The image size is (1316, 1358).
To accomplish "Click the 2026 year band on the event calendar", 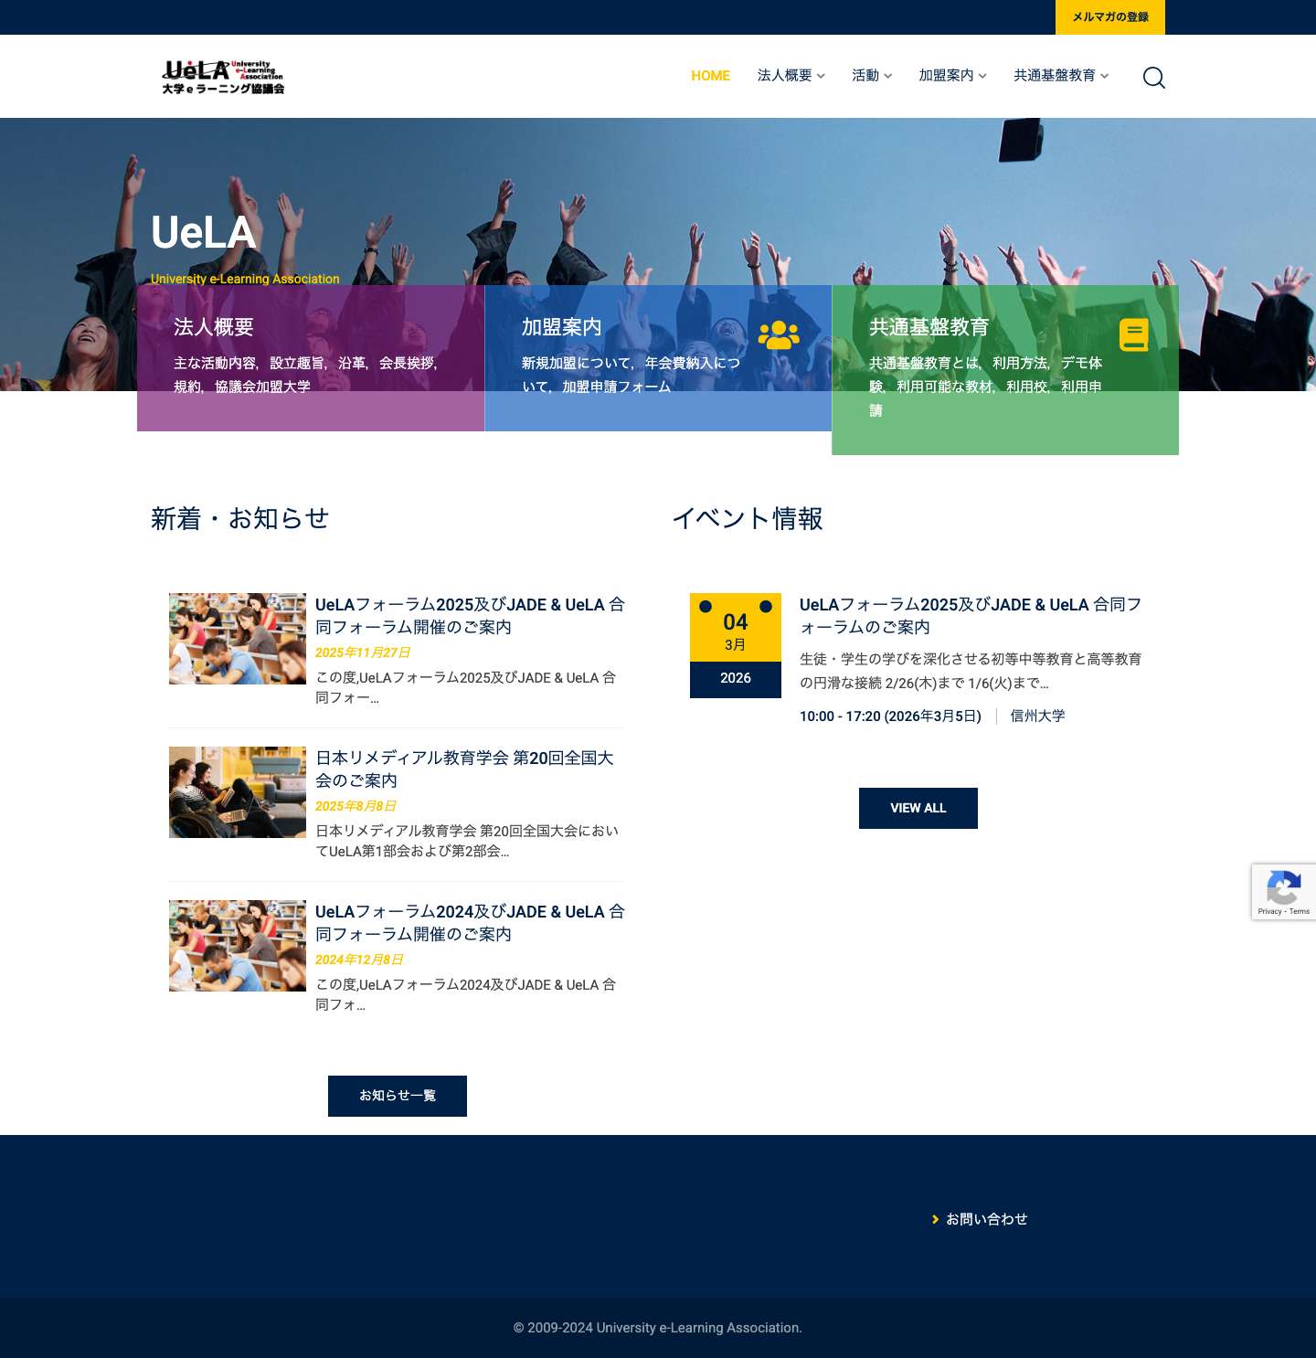I will click(736, 679).
